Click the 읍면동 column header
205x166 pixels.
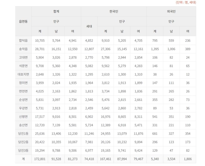23,21
